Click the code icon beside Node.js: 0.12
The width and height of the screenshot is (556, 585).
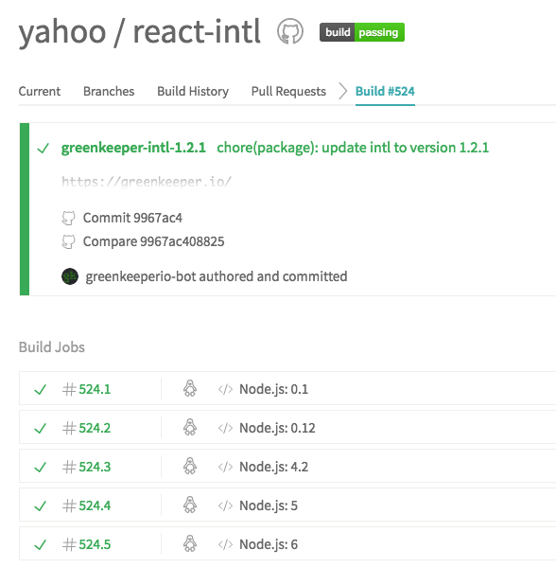225,428
